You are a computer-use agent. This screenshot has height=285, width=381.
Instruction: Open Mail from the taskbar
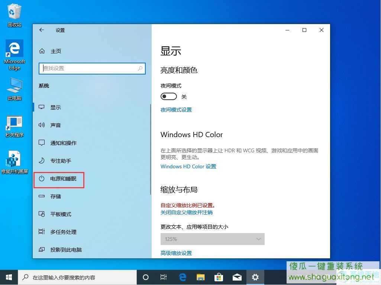237,277
